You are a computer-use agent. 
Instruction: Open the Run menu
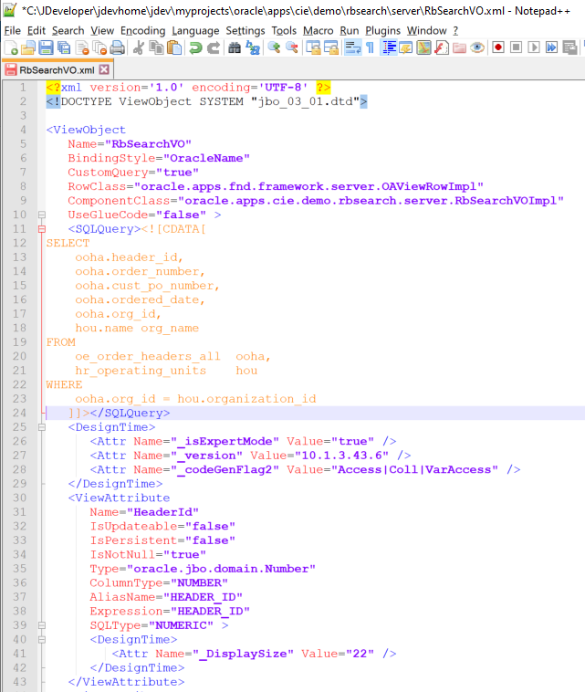[x=350, y=30]
